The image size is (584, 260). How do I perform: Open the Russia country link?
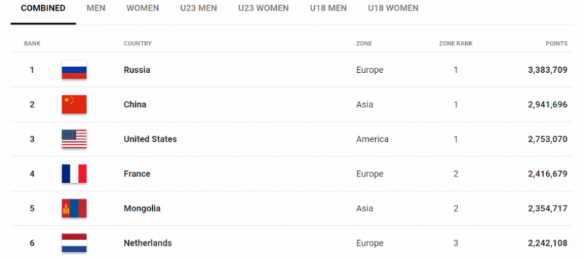pos(137,70)
